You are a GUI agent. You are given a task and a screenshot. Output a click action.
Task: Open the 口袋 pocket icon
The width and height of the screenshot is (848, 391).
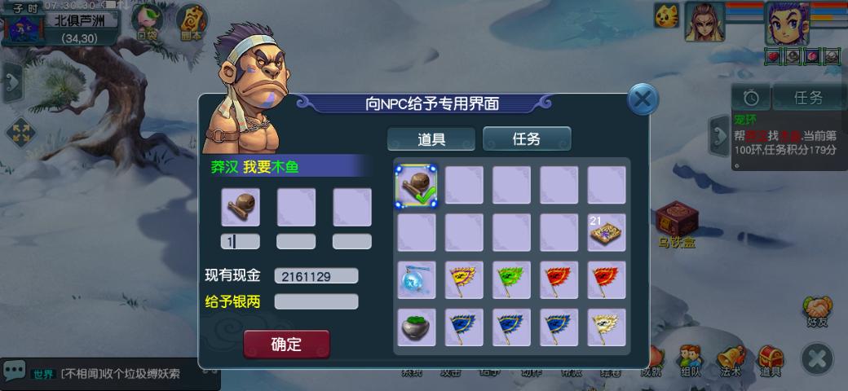pos(148,23)
